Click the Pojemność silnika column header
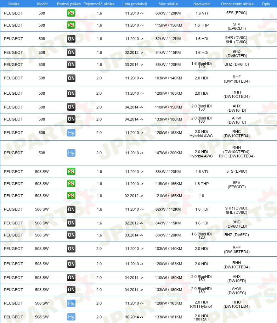This screenshot has width=277, height=323. (x=99, y=4)
